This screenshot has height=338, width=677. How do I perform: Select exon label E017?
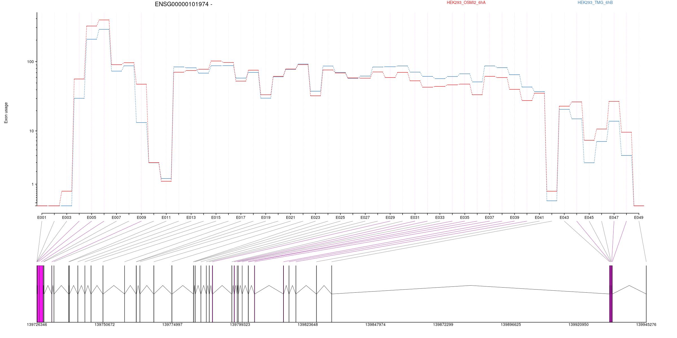241,217
